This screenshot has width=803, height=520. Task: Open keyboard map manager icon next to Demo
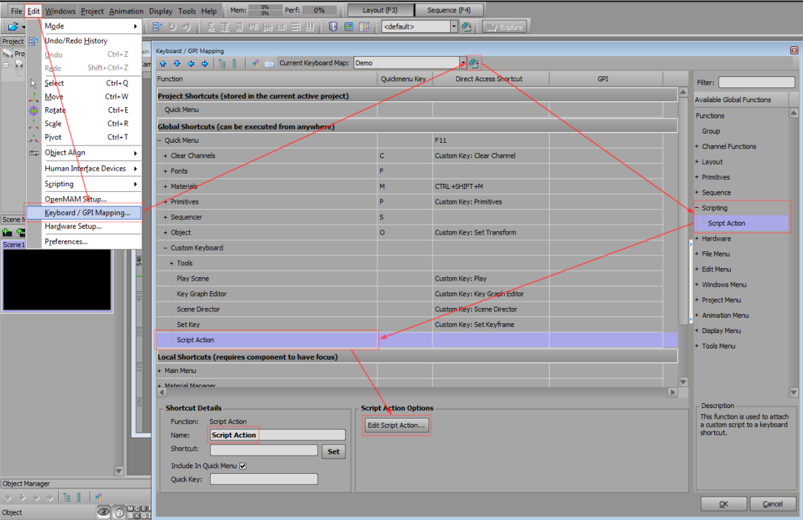(474, 63)
